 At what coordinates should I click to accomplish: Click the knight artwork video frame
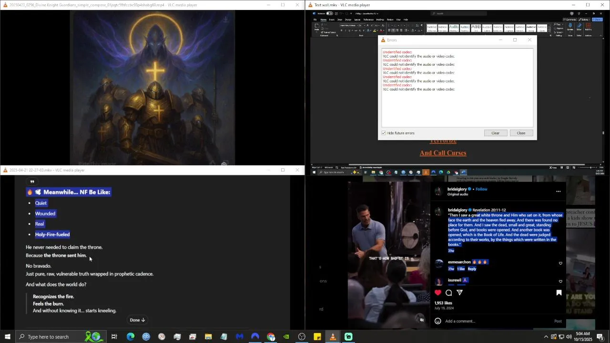pyautogui.click(x=152, y=88)
